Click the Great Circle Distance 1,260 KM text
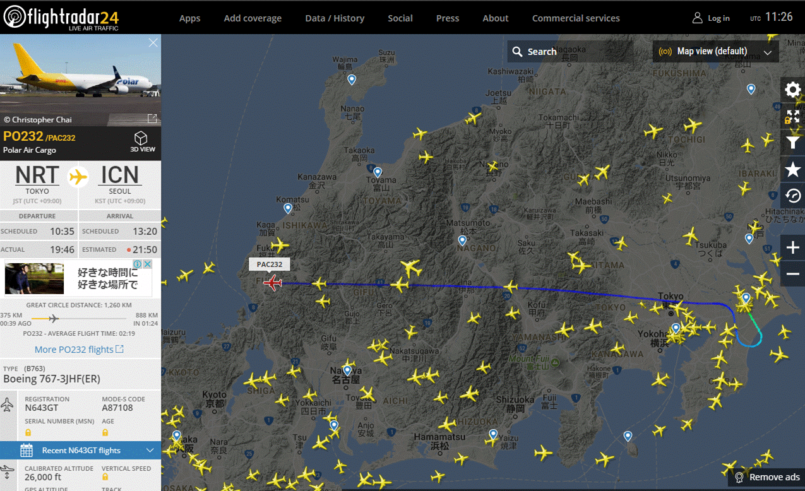Viewport: 805px width, 491px height. (80, 305)
